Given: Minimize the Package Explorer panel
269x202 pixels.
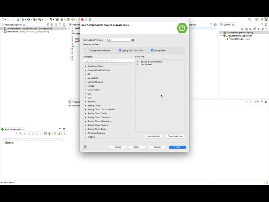Looking at the screenshot, I should click(x=60, y=24).
